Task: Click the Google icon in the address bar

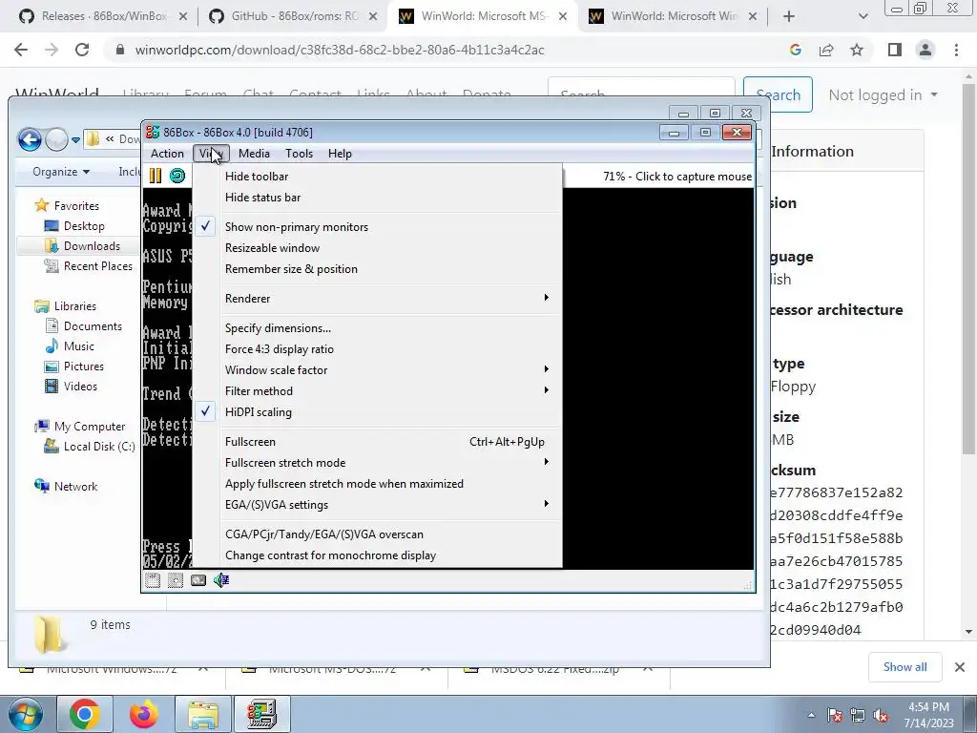Action: coord(795,50)
